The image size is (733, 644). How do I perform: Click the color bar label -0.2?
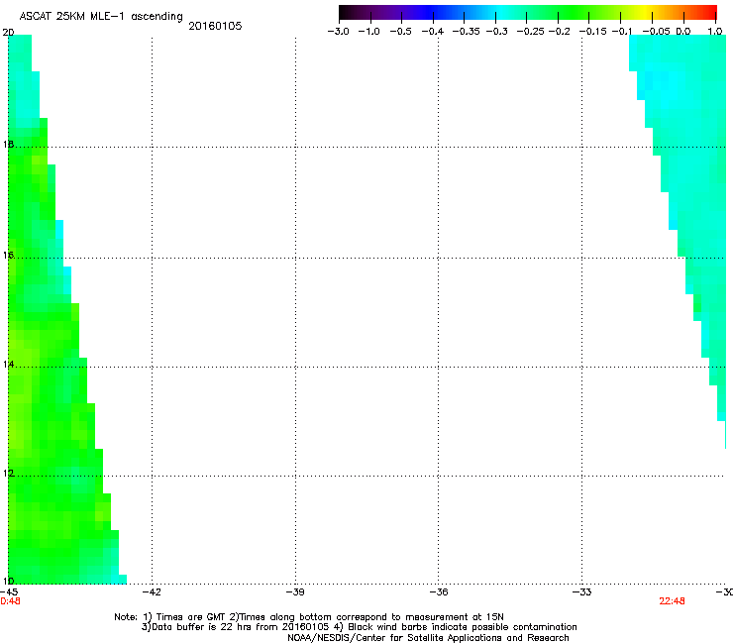(x=559, y=32)
